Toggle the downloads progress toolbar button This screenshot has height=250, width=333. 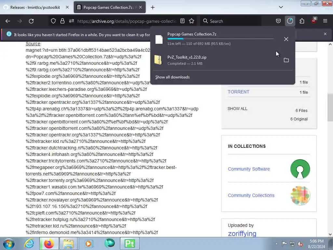[290, 21]
